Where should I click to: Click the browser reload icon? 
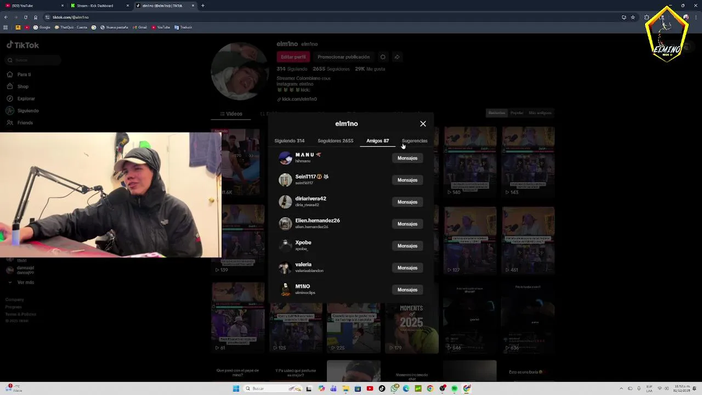pos(25,17)
